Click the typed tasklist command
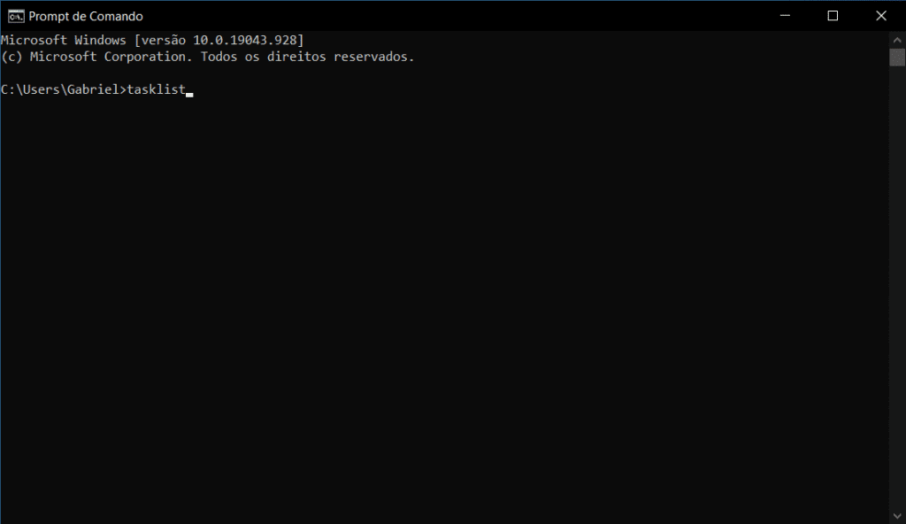This screenshot has height=524, width=906. tap(156, 89)
